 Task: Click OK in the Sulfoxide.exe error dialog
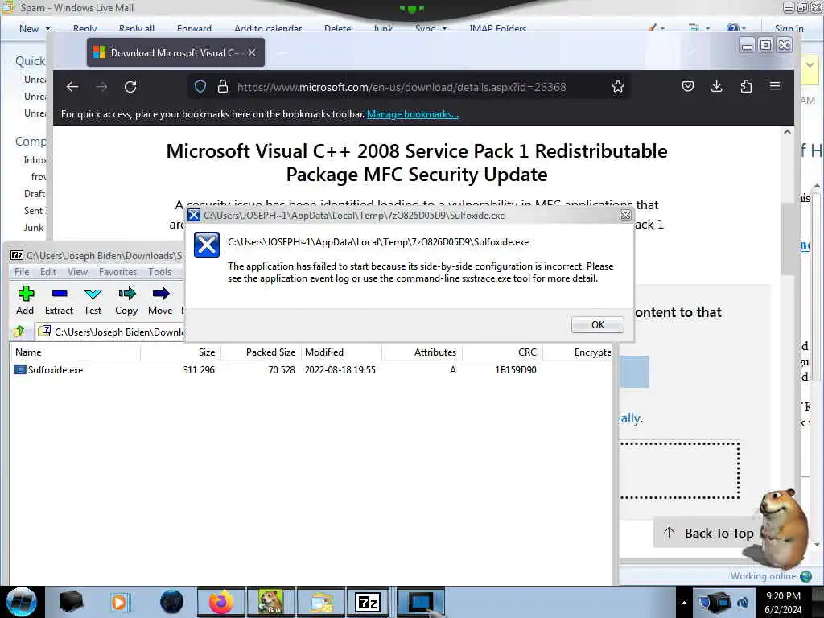[x=598, y=325]
